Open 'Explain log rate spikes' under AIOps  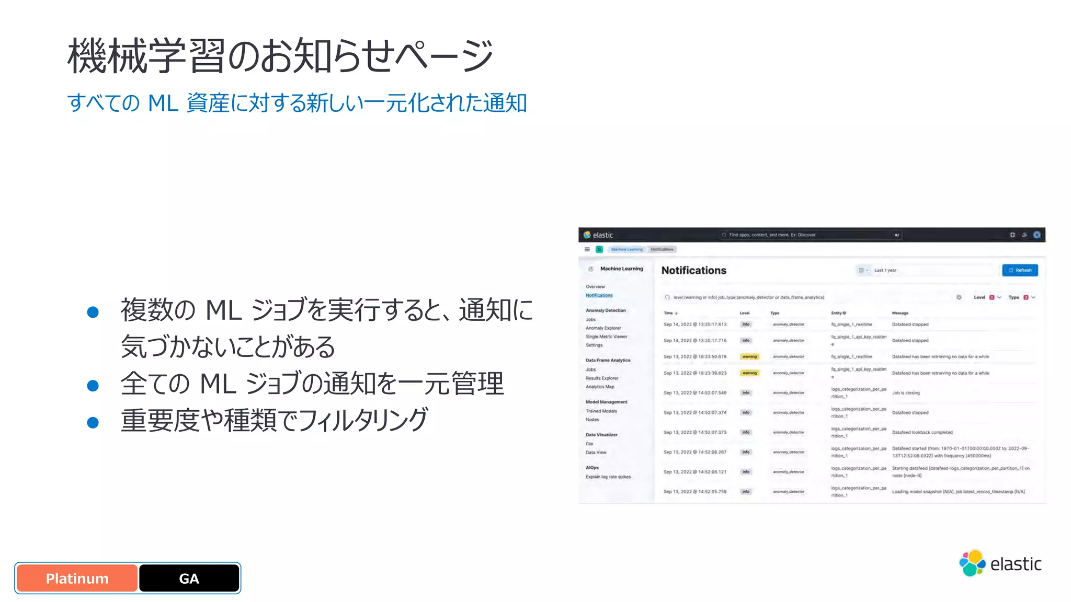pos(608,477)
